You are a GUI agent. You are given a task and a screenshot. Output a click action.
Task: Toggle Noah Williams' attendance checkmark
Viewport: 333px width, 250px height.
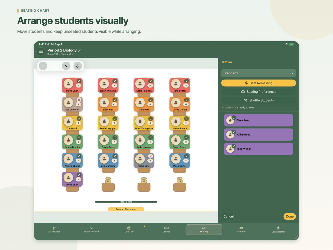tap(115, 81)
